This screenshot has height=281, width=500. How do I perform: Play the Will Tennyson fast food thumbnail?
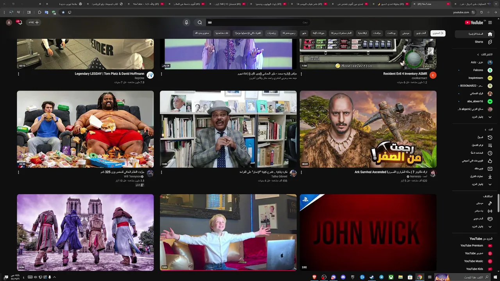pos(85,129)
